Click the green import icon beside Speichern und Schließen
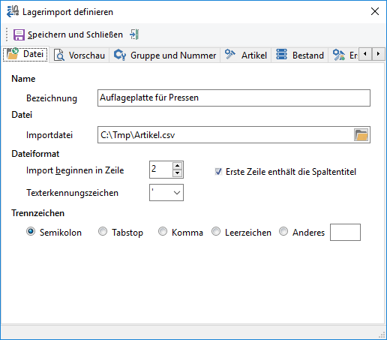This screenshot has height=340, width=387. tap(134, 35)
